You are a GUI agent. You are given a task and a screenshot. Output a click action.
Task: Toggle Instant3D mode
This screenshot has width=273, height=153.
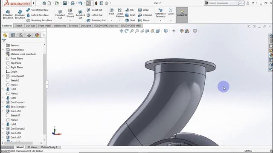coord(182,15)
